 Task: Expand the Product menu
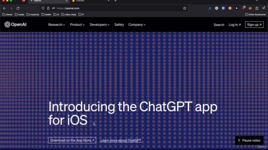coord(77,25)
